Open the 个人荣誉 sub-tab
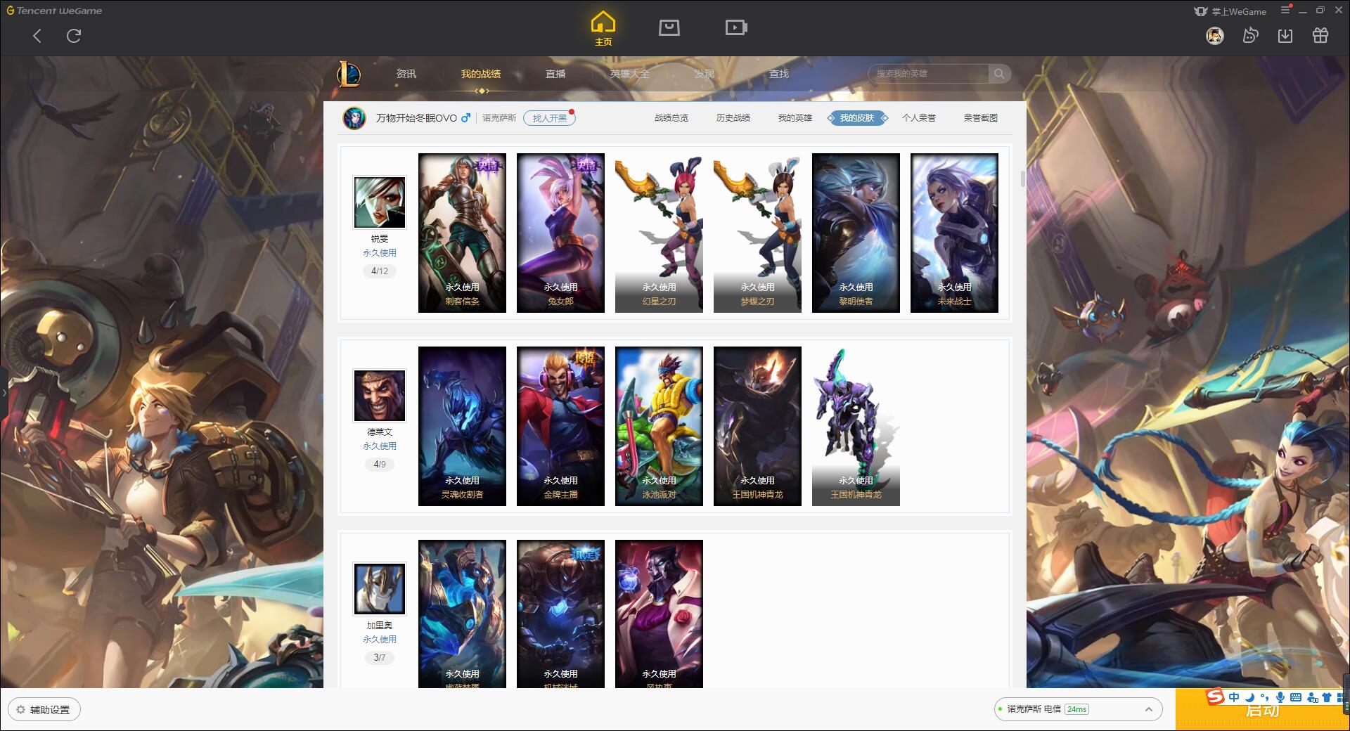1350x731 pixels. tap(919, 118)
